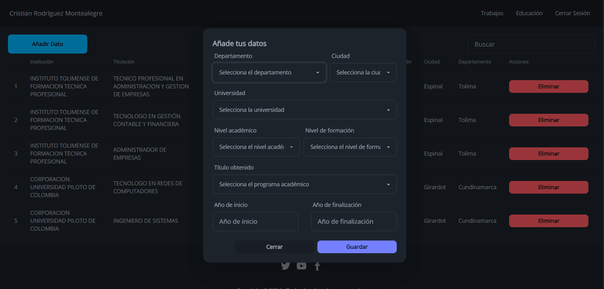Click the Buscar search field
The height and width of the screenshot is (289, 604).
coord(531,44)
